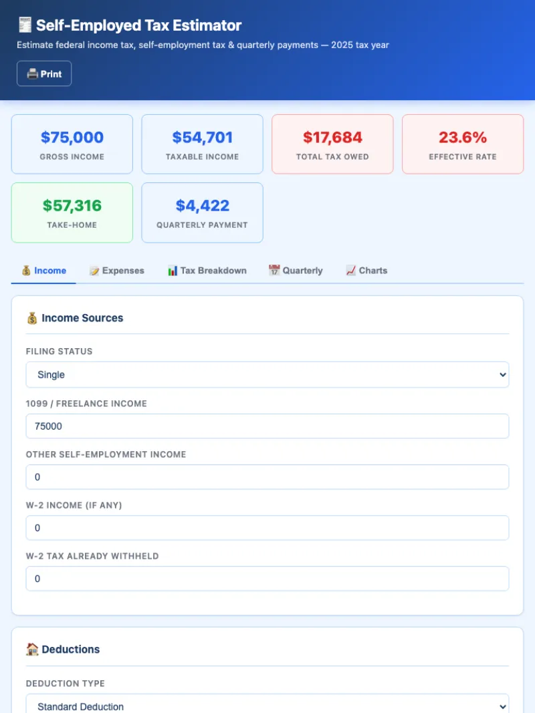Click the printer icon in the header

point(32,74)
